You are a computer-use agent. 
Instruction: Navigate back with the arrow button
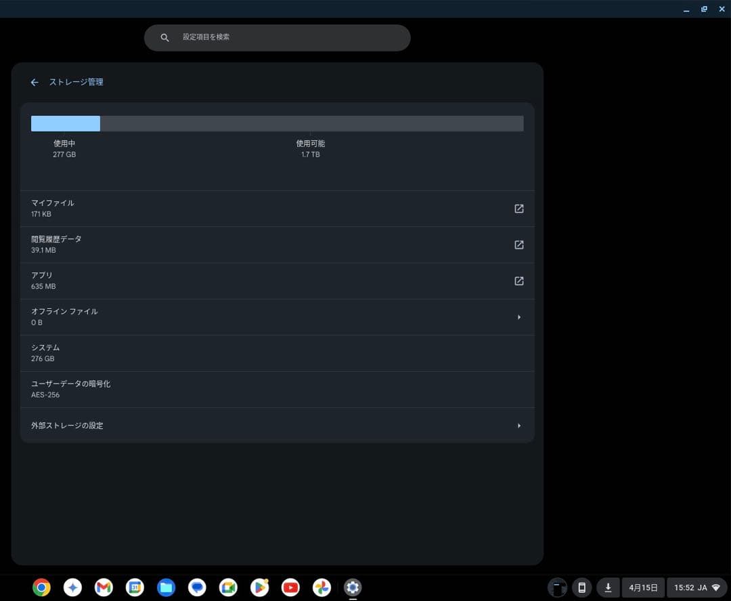click(x=35, y=82)
